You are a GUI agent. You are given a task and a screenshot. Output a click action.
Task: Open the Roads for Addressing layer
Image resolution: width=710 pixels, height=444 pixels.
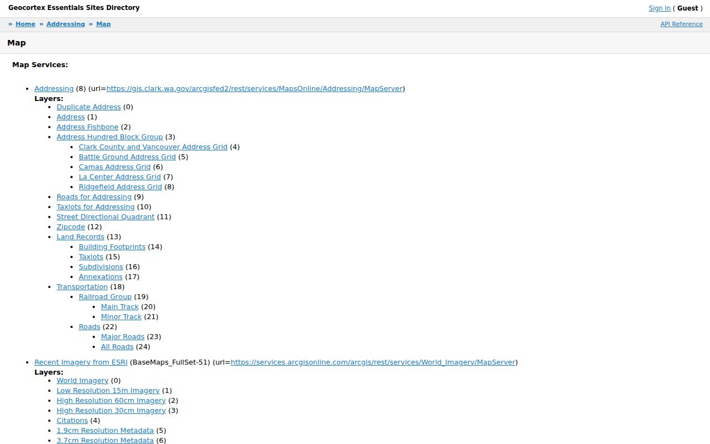coord(94,197)
